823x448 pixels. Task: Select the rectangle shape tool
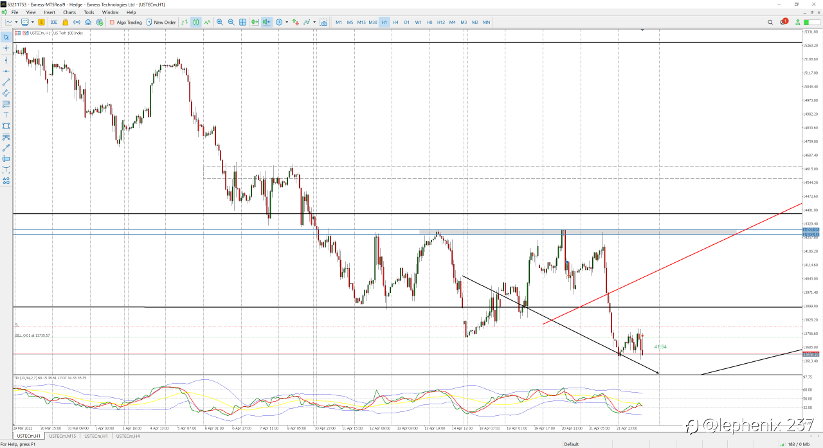[6, 125]
